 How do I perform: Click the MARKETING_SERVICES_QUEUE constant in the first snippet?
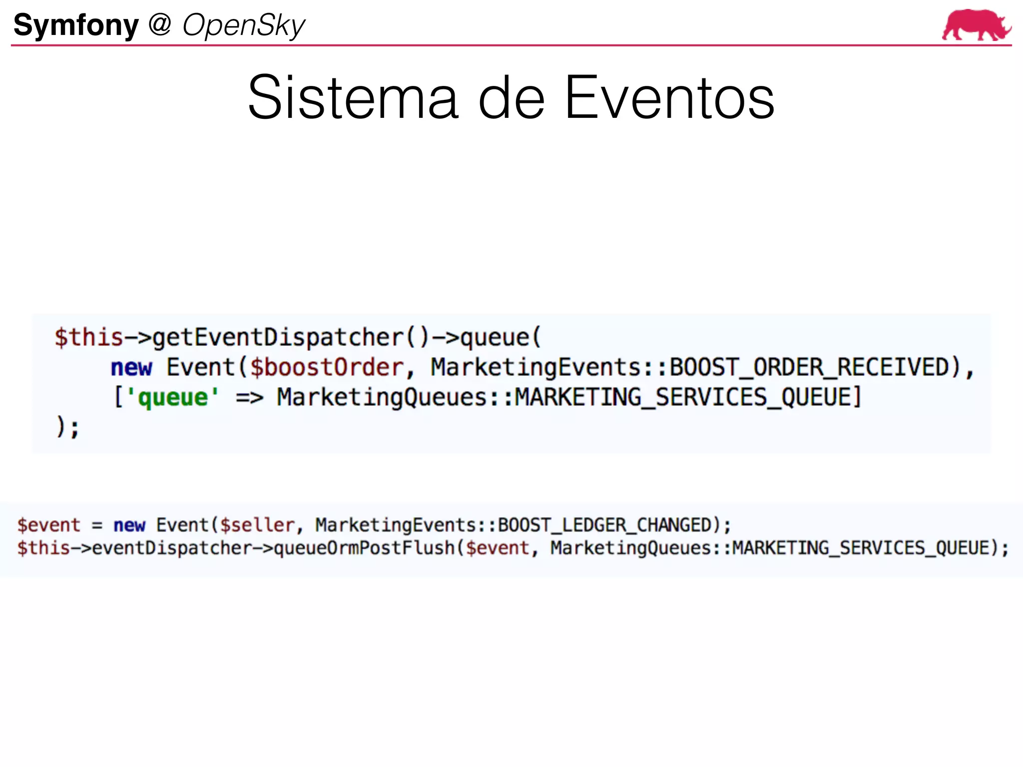tap(684, 398)
